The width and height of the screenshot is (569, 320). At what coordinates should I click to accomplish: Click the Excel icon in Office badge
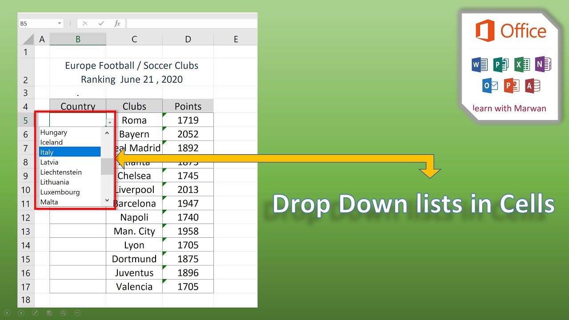(x=522, y=64)
